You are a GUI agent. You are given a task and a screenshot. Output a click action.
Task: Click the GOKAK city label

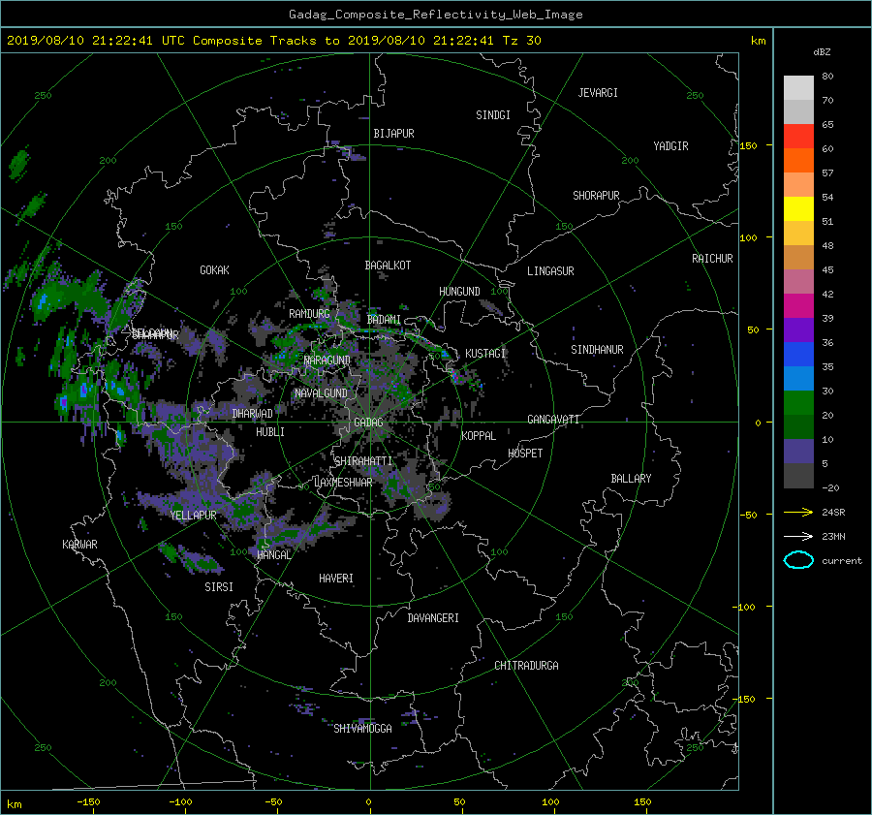tap(215, 270)
